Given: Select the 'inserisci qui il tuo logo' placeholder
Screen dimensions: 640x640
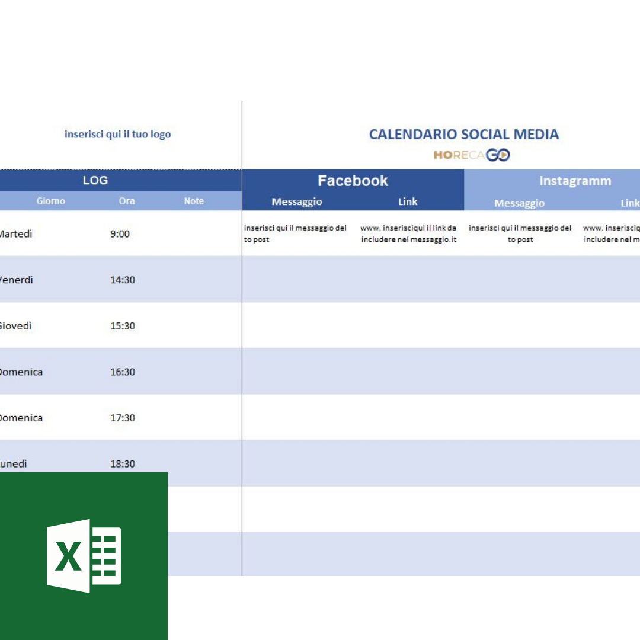Looking at the screenshot, I should [117, 135].
